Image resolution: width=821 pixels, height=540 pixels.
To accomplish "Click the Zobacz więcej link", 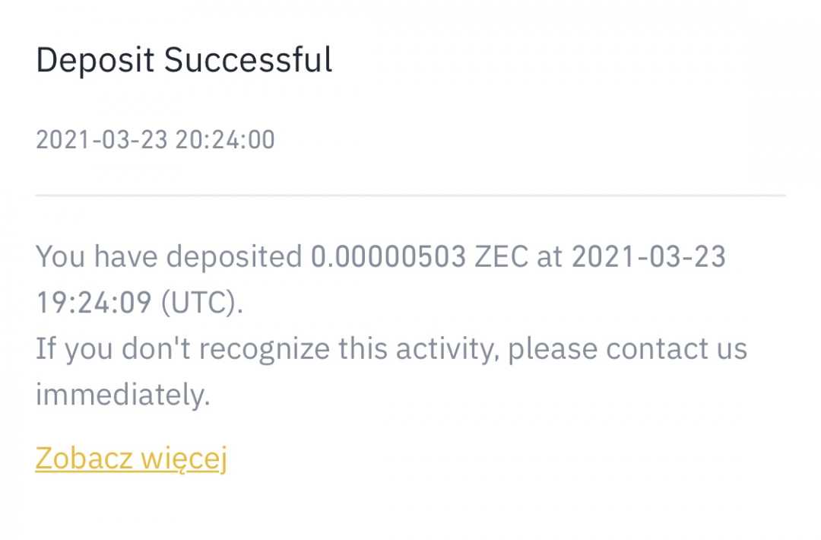I will click(131, 459).
